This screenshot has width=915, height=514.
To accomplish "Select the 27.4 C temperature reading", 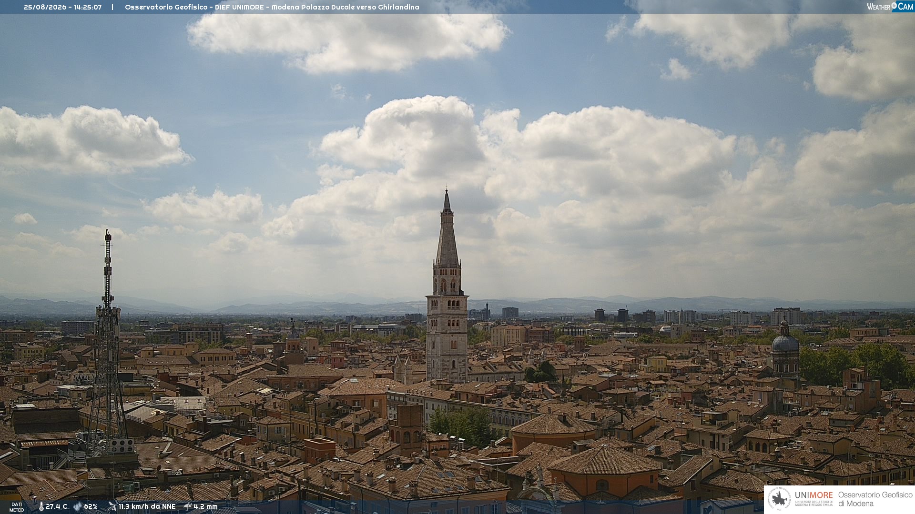I will (x=57, y=506).
